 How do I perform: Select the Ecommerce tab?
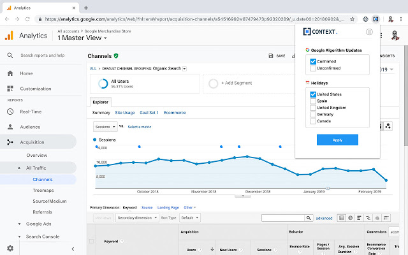pos(175,113)
